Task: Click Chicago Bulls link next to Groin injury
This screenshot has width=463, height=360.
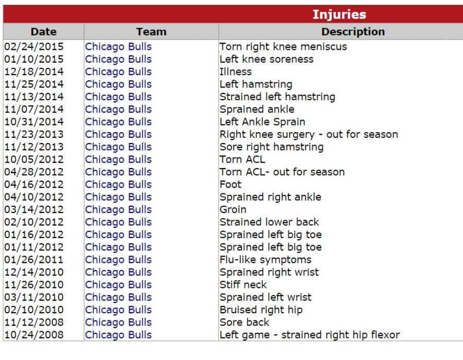Action: tap(118, 209)
